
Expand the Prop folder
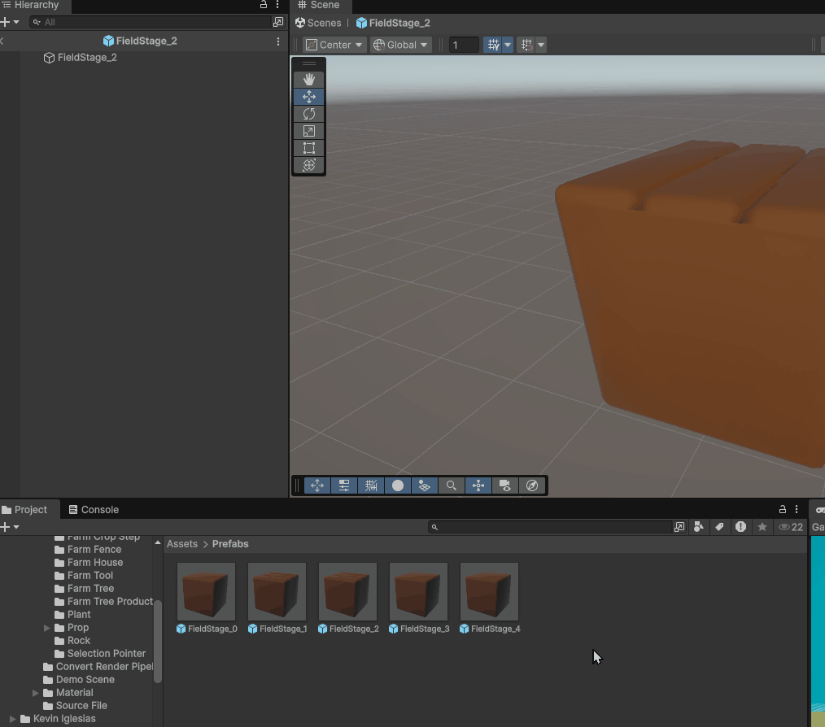click(x=46, y=628)
